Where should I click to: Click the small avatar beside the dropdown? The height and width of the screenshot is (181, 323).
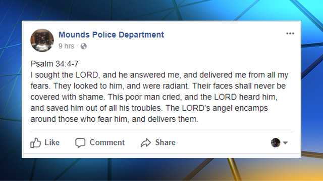click(x=276, y=143)
